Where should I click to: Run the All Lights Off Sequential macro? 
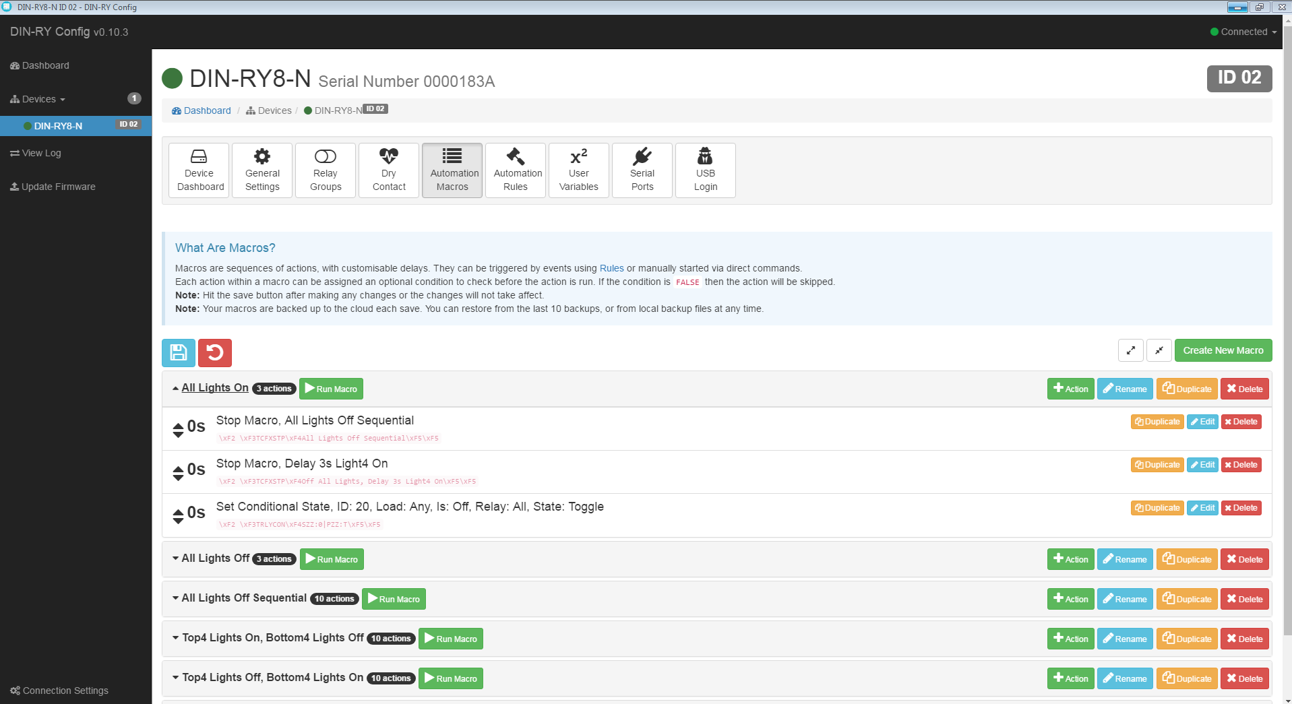tap(394, 599)
